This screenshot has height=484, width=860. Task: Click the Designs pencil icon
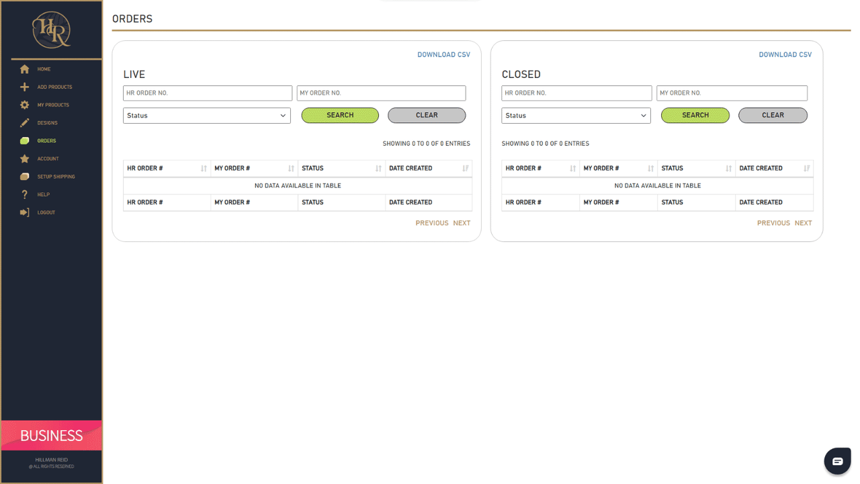[25, 122]
